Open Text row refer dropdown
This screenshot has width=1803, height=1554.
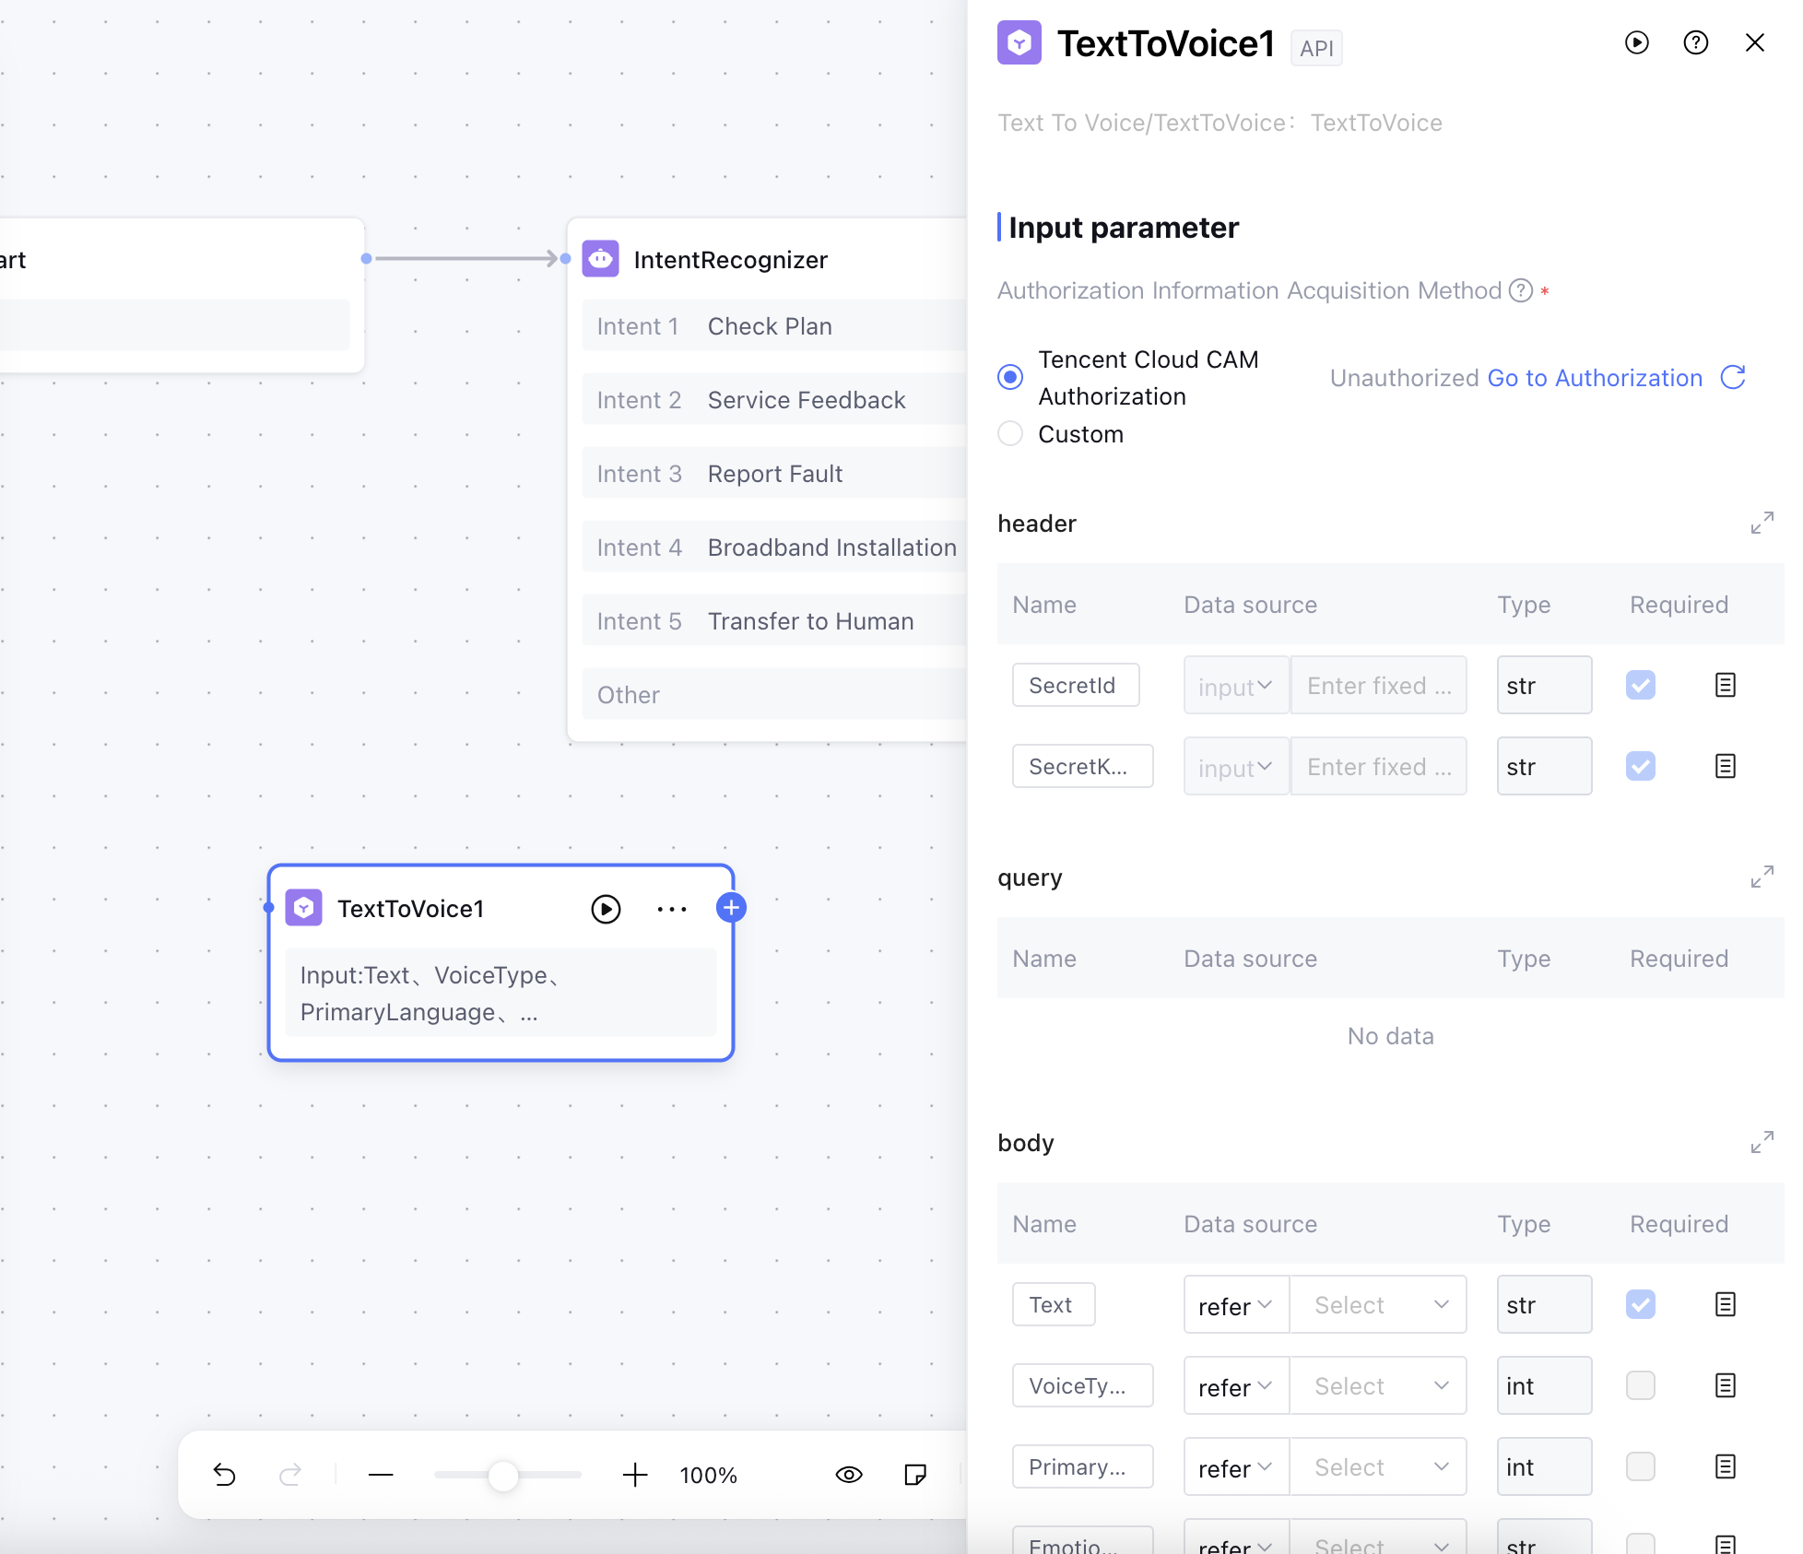point(1236,1304)
